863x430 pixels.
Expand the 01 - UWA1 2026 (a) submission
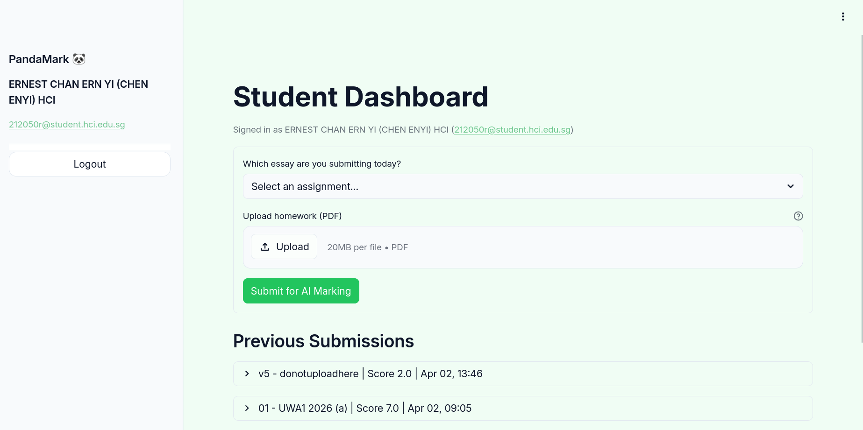coord(247,409)
